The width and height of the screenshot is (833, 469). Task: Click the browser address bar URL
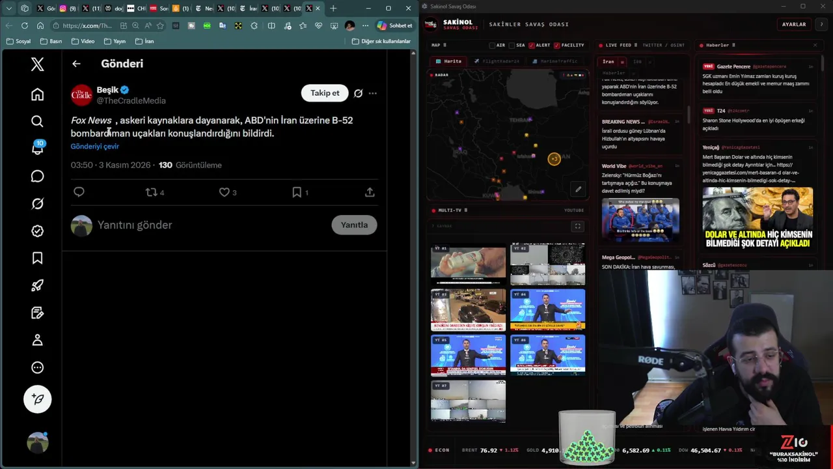[x=87, y=25]
